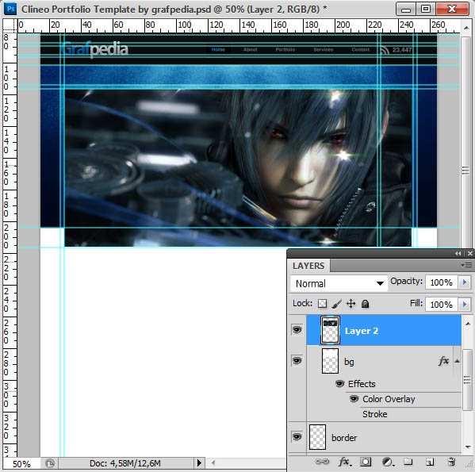Click Layer 2 thumbnail
Screen dimensions: 475x472
pyautogui.click(x=330, y=330)
